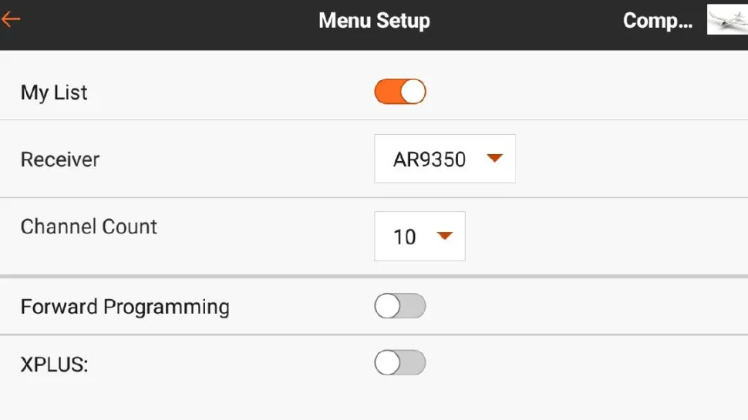Tap the Forward Programming label
748x420 pixels.
tap(125, 307)
